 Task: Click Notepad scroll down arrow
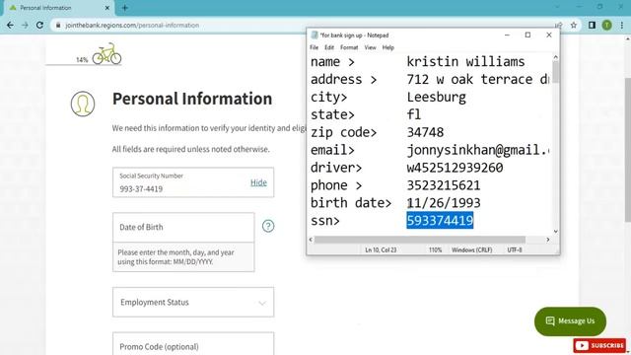click(x=556, y=232)
